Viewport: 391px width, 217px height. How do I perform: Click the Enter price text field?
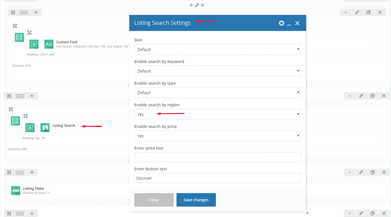(x=217, y=157)
